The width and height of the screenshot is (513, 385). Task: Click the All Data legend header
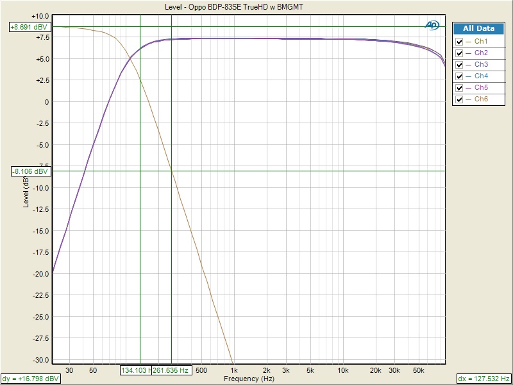[x=478, y=28]
